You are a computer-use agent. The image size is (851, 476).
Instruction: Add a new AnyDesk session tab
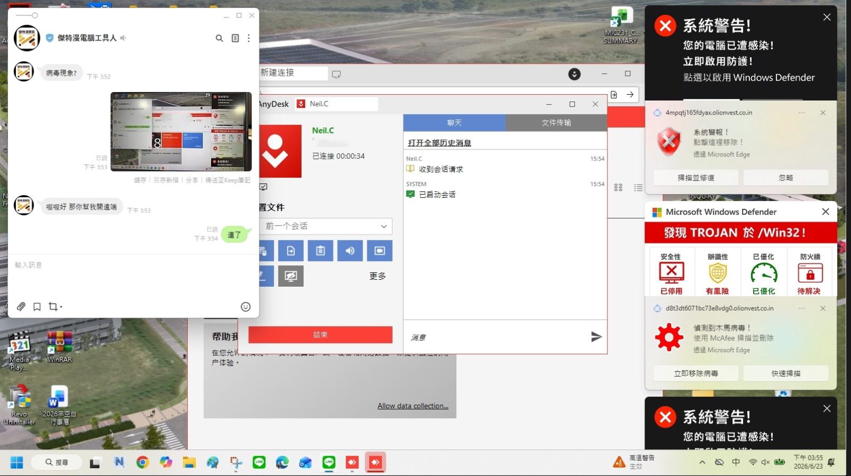336,74
